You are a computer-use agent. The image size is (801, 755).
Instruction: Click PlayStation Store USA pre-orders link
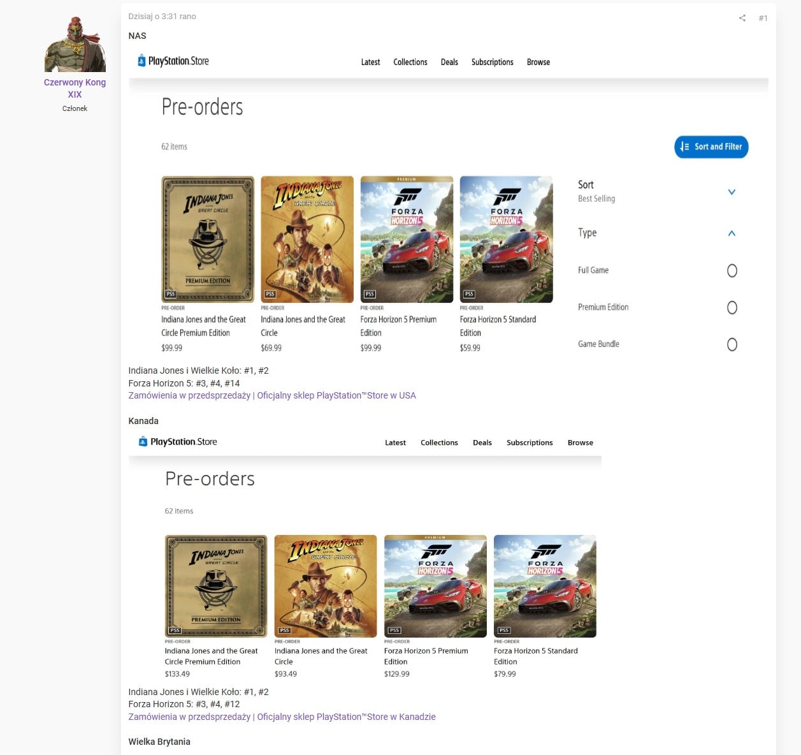point(272,395)
